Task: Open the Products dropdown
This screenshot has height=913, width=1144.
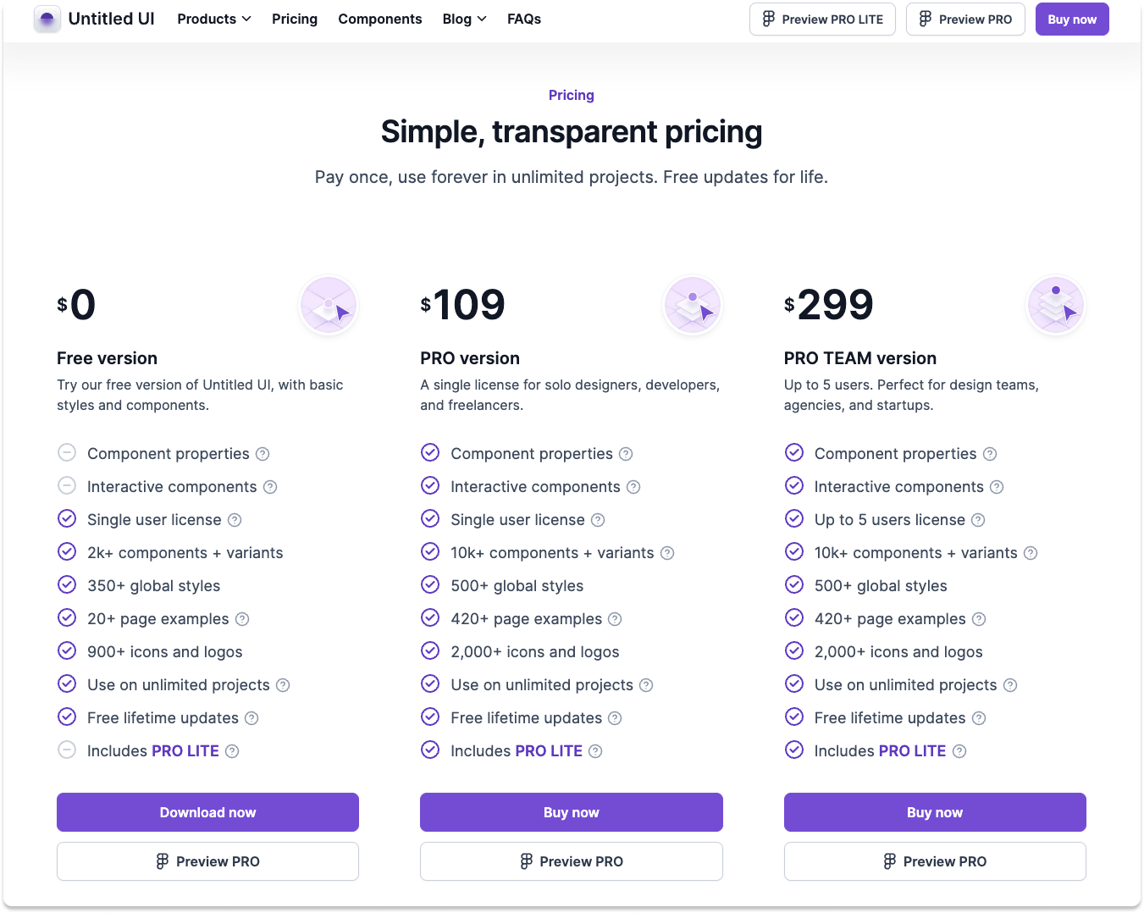Action: pyautogui.click(x=213, y=19)
